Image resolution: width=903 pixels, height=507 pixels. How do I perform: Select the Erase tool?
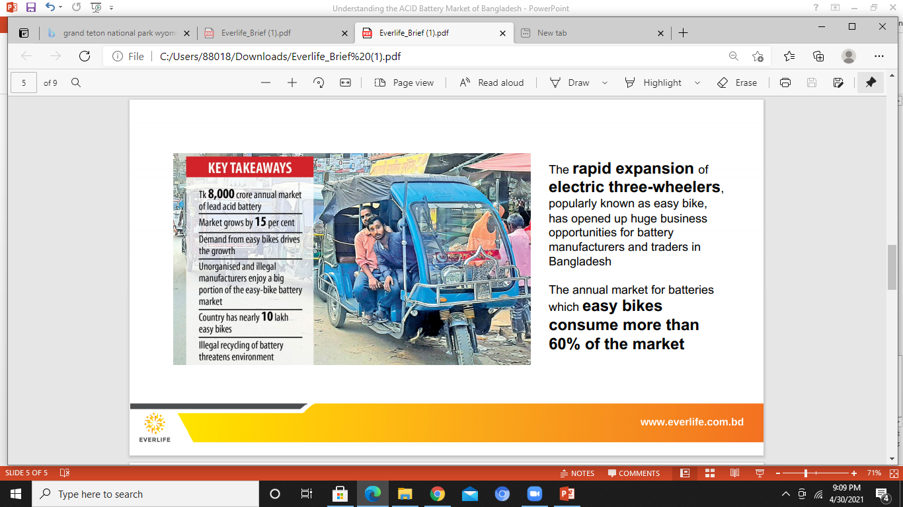coord(737,83)
